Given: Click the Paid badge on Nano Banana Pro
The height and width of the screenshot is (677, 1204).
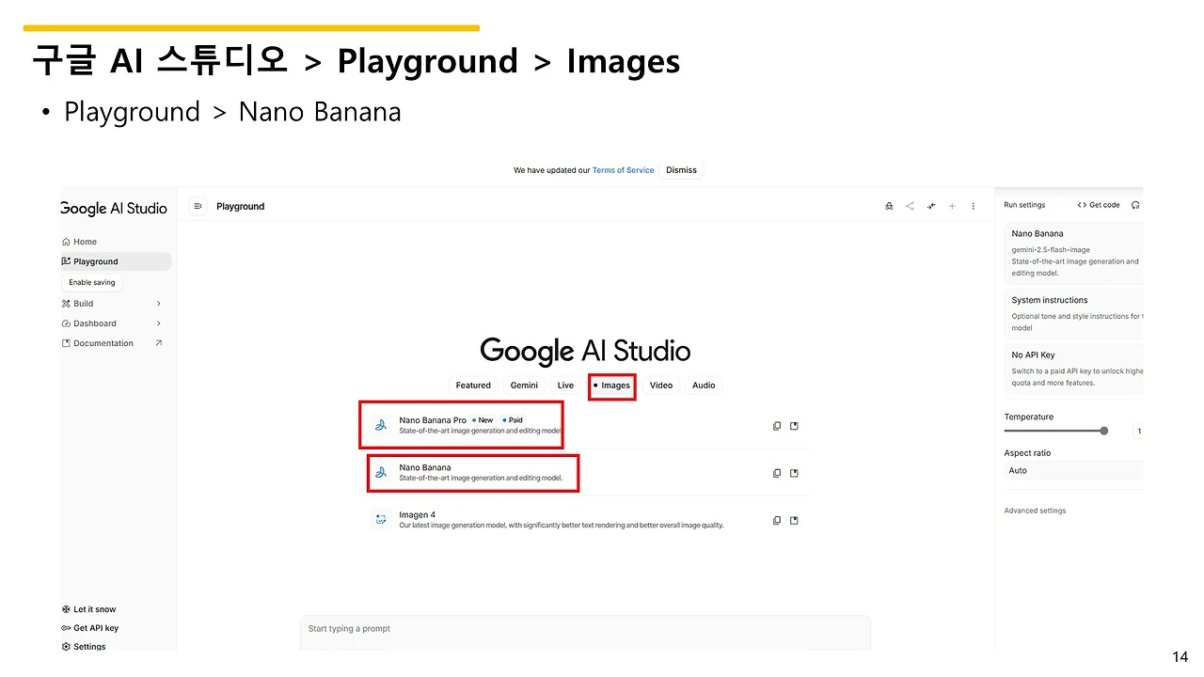Looking at the screenshot, I should 513,420.
